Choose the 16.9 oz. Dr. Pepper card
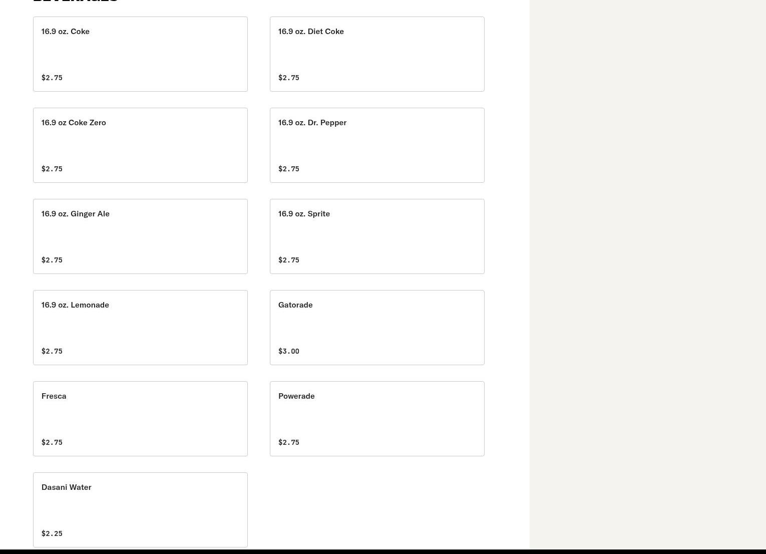Viewport: 766px width, 554px height. pos(377,145)
